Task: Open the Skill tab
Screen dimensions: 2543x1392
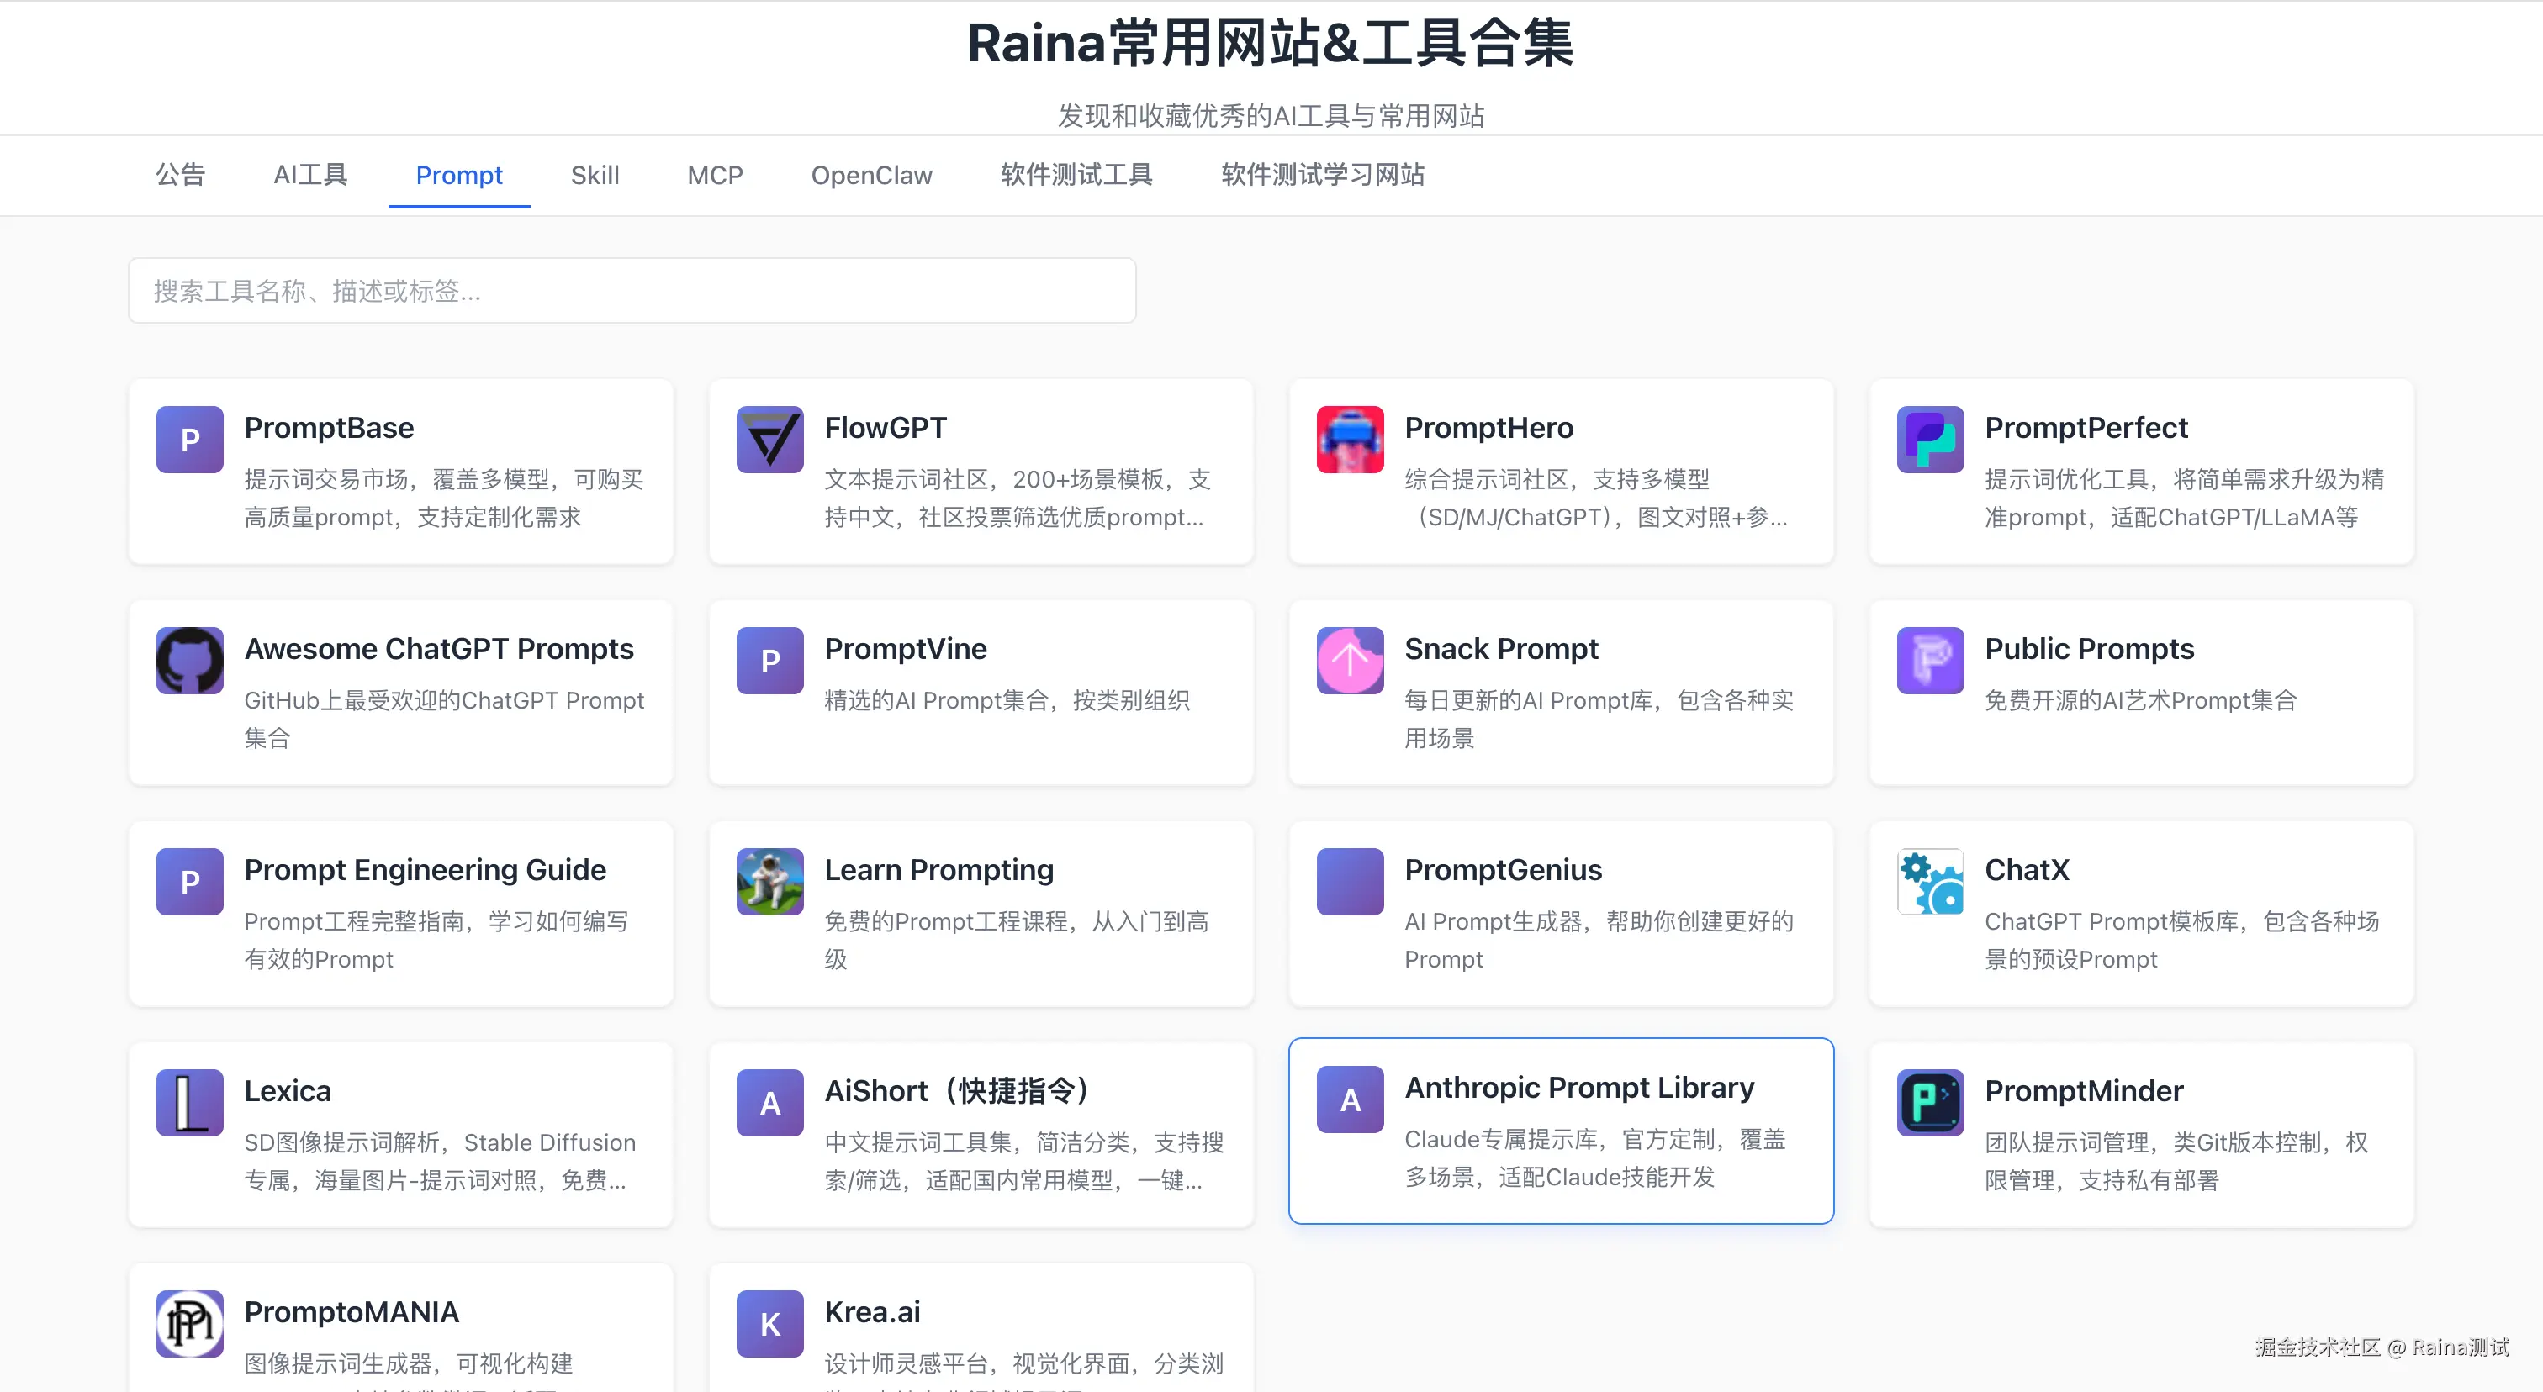Action: pyautogui.click(x=595, y=175)
